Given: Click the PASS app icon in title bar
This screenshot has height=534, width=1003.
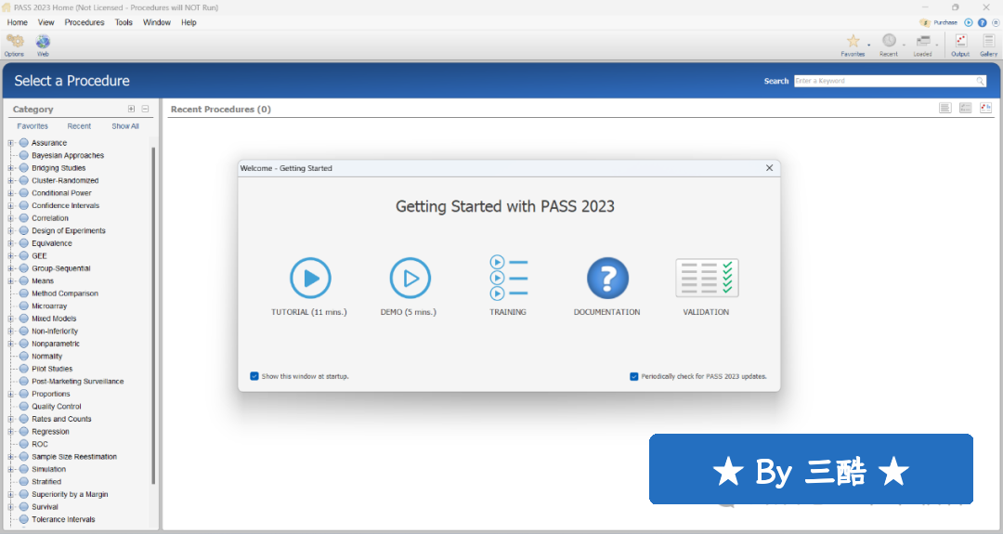Looking at the screenshot, I should pyautogui.click(x=6, y=7).
